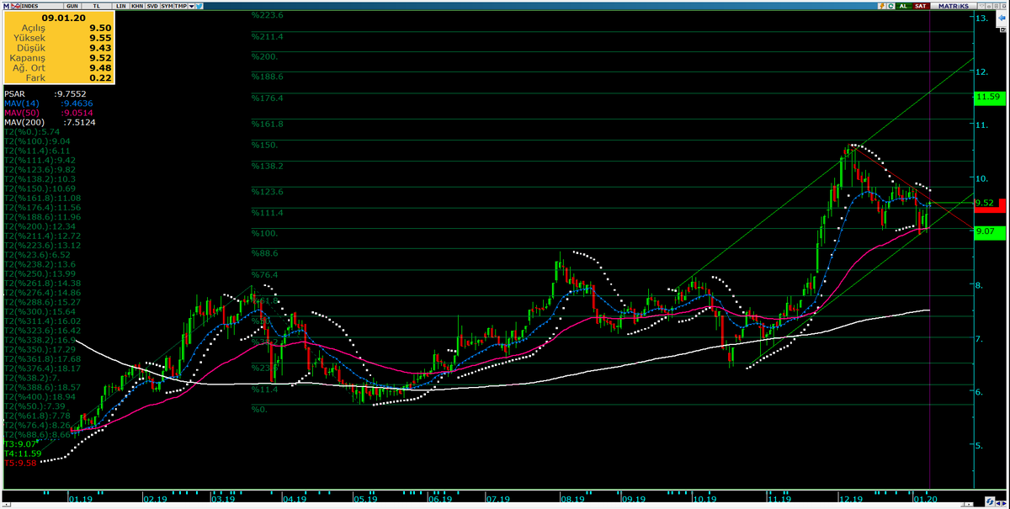This screenshot has height=509, width=1010.
Task: Click the Yüksek 9.55 row
Action: pos(59,38)
